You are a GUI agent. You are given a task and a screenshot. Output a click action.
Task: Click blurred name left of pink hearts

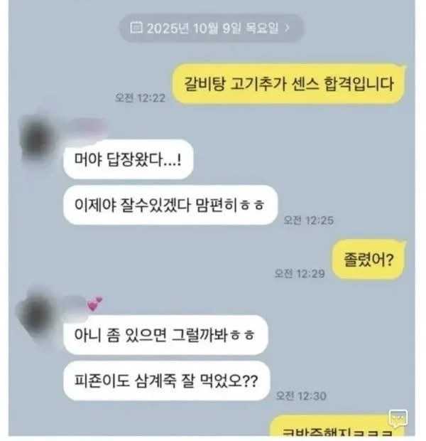click(x=75, y=308)
